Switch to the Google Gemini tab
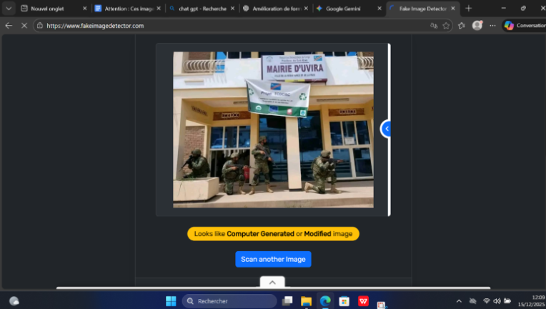 pyautogui.click(x=343, y=9)
